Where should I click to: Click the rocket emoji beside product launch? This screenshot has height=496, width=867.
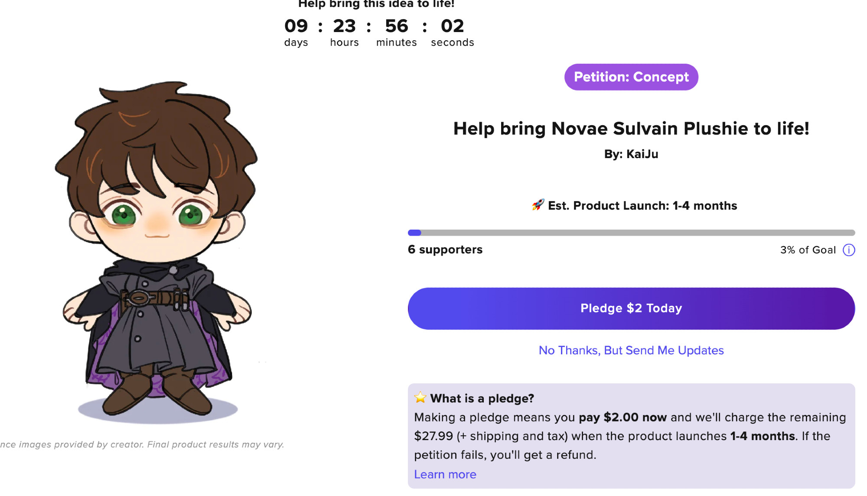pos(538,205)
